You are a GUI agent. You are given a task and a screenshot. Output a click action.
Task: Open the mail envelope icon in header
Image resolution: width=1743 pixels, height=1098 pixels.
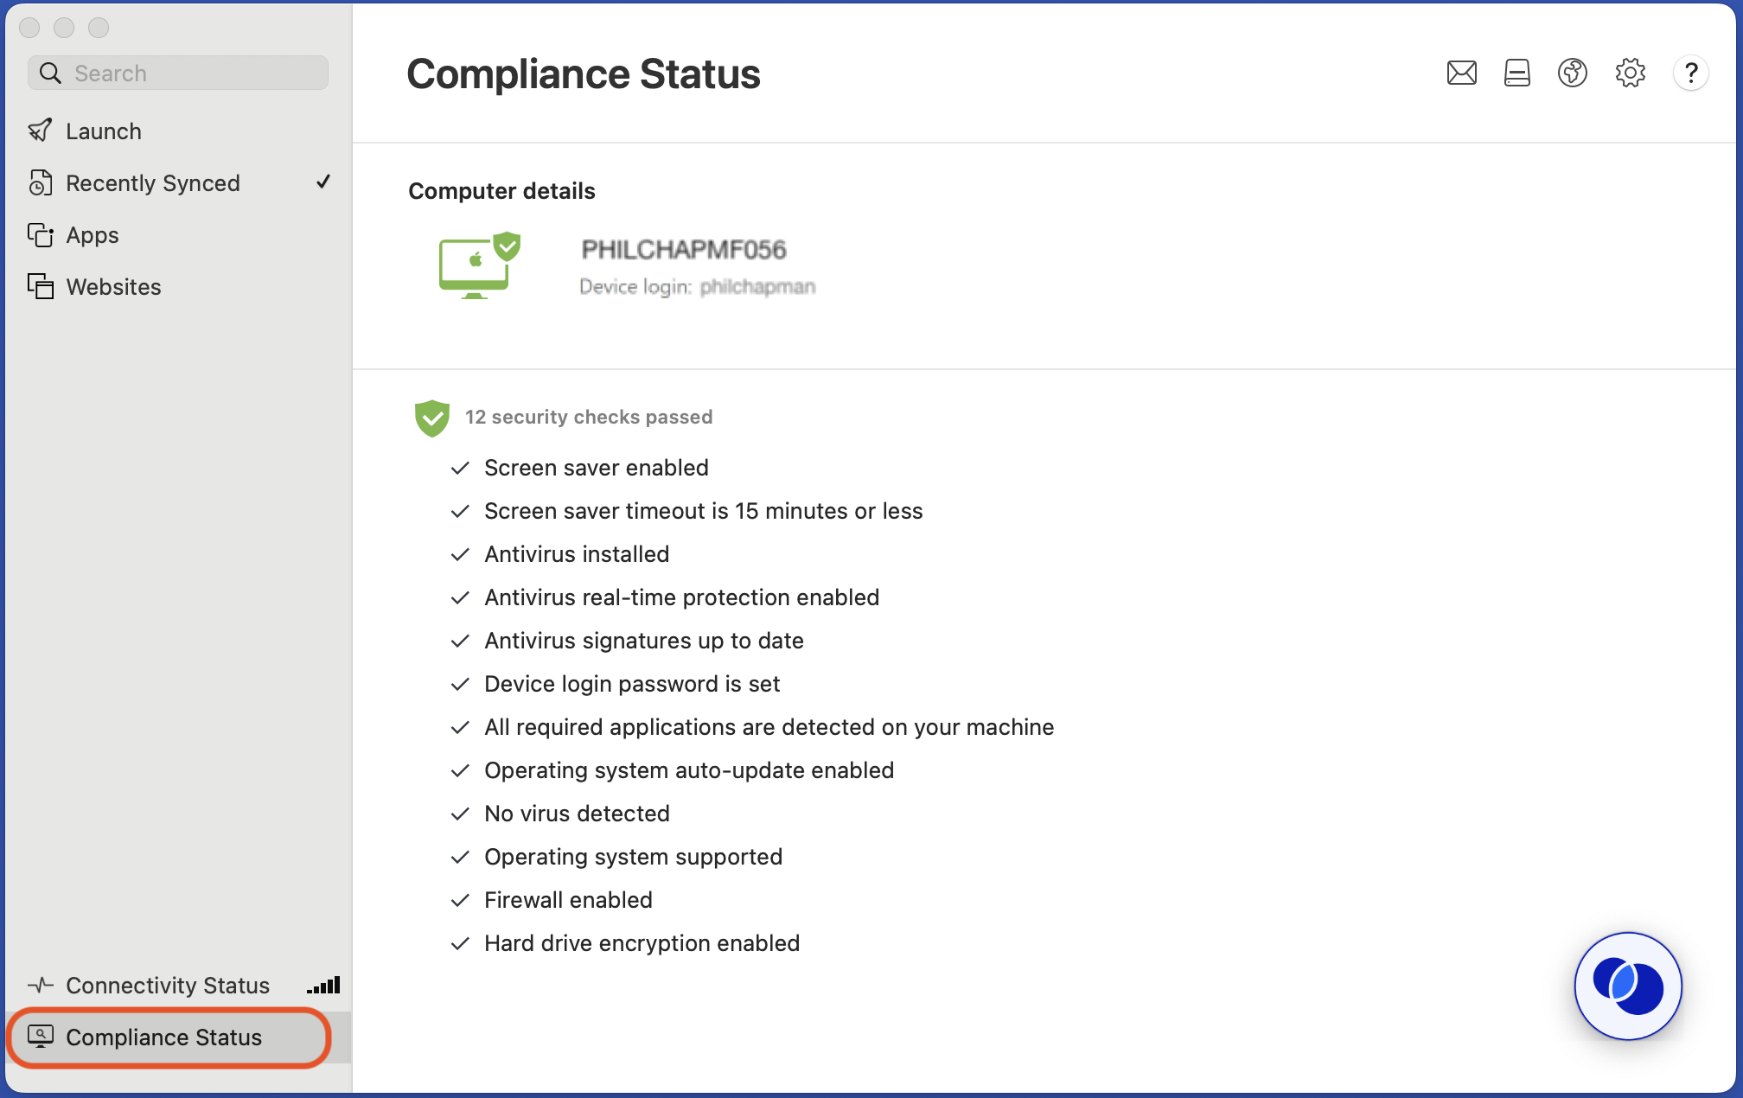coord(1461,73)
